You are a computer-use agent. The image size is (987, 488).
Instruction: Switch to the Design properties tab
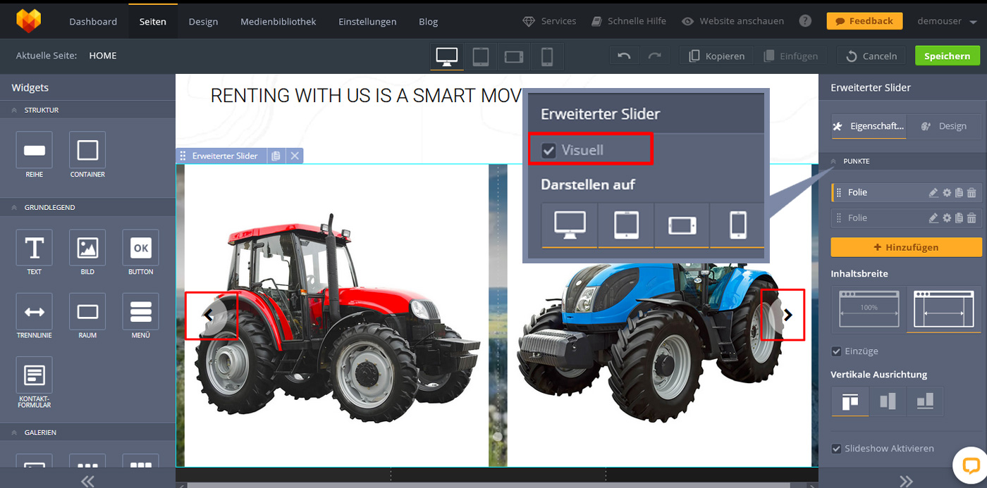point(944,126)
